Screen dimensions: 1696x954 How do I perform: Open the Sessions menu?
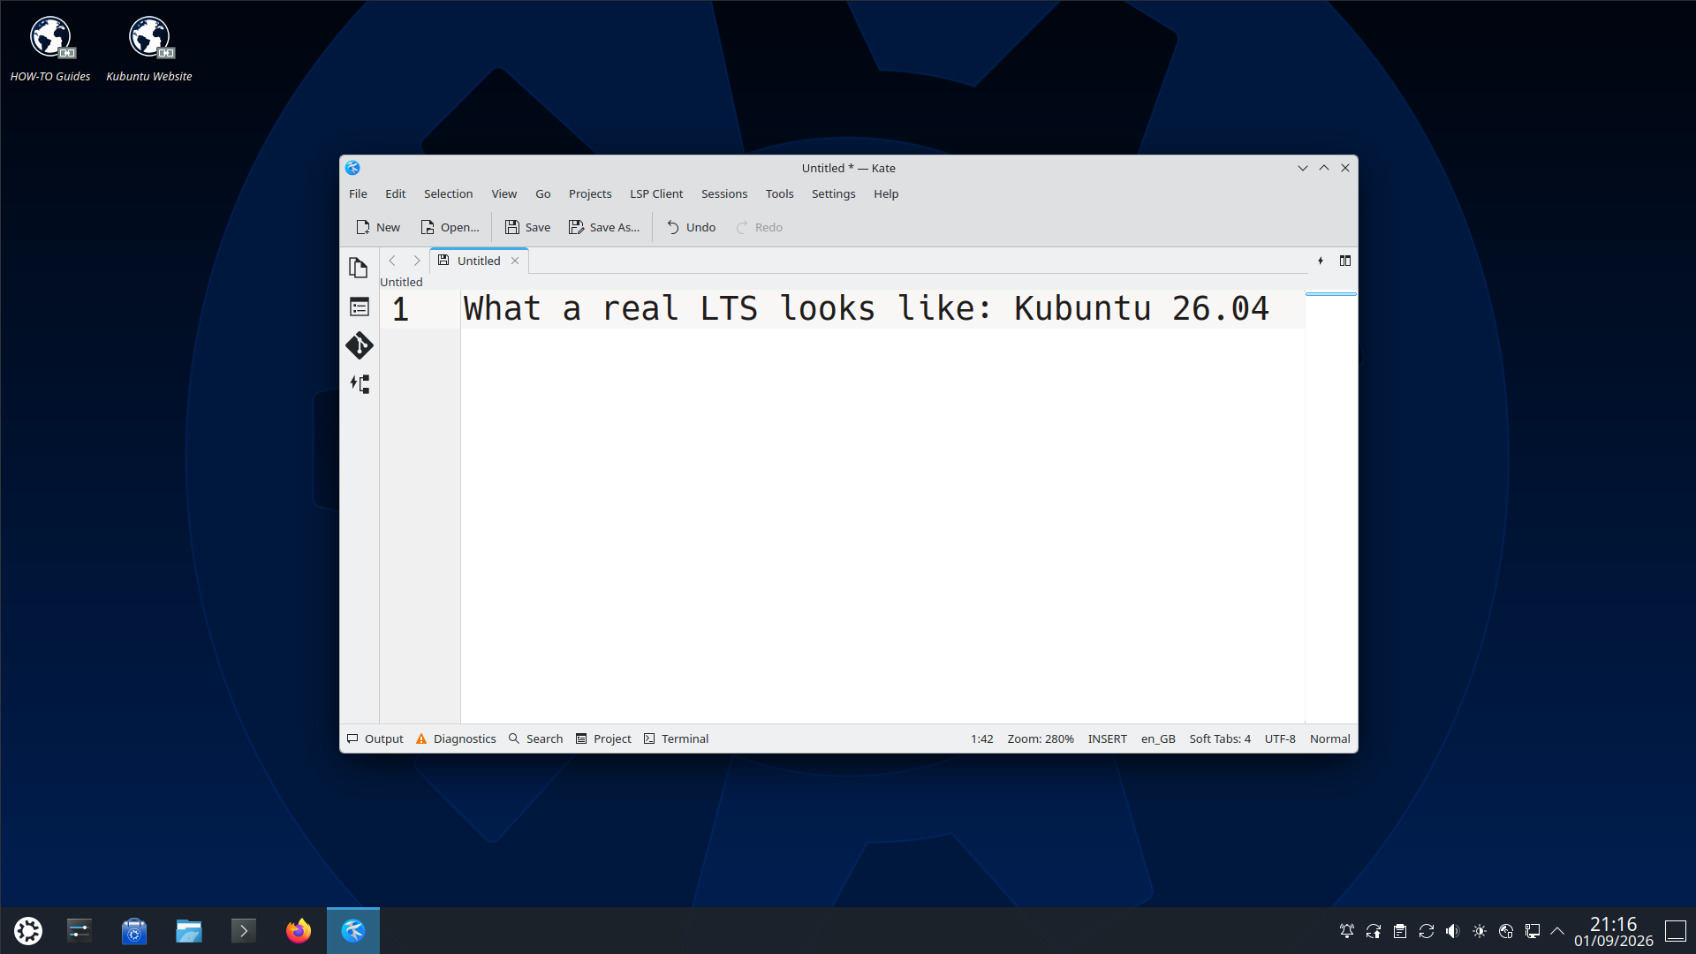tap(724, 193)
